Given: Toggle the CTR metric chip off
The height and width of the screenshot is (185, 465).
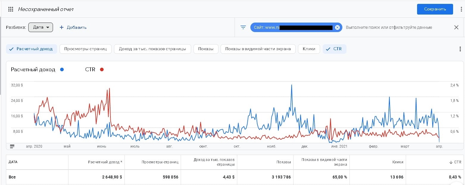Looking at the screenshot, I should (x=334, y=49).
